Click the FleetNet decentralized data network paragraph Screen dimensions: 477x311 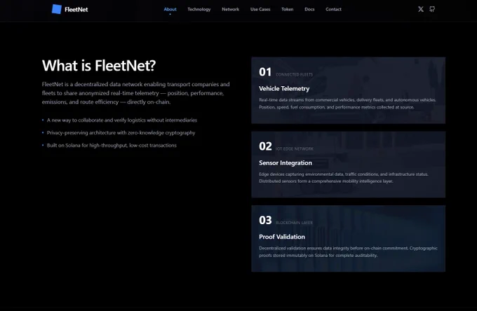coord(135,93)
